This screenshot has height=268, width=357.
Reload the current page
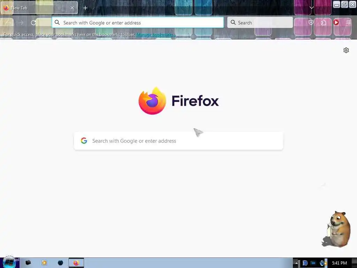pyautogui.click(x=33, y=23)
